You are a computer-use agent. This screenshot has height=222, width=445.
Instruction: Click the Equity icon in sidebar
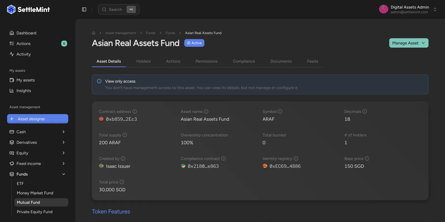click(12, 153)
